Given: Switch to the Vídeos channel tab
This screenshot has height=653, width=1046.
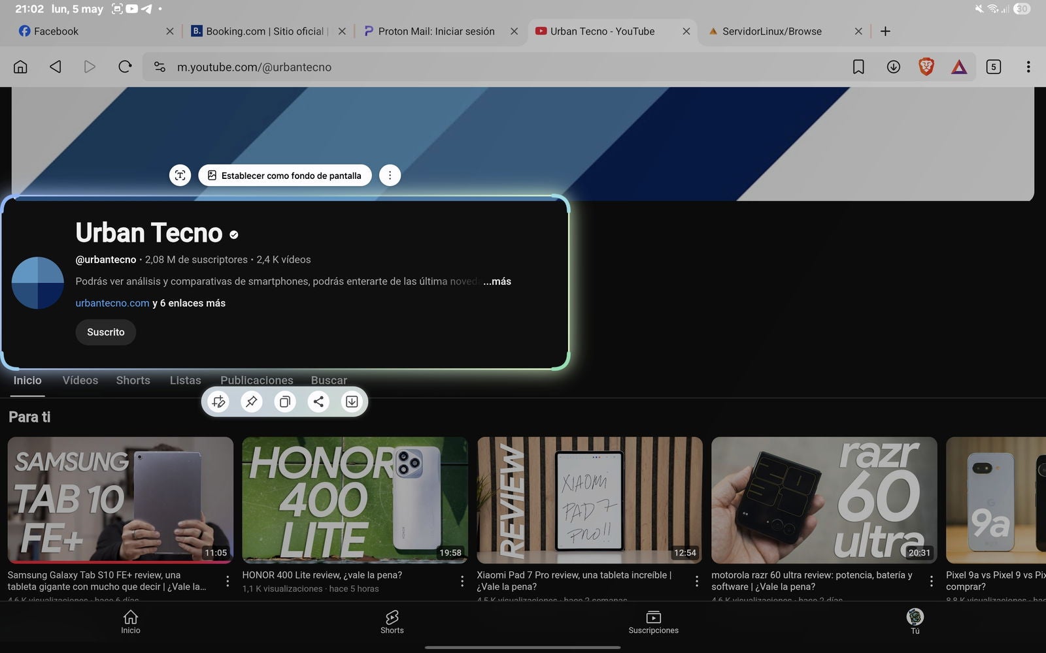Looking at the screenshot, I should [80, 380].
